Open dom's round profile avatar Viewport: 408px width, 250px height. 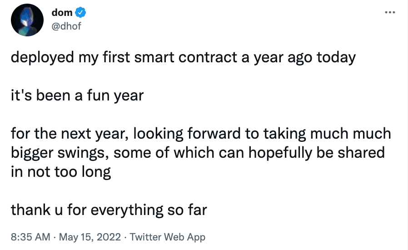pos(27,20)
